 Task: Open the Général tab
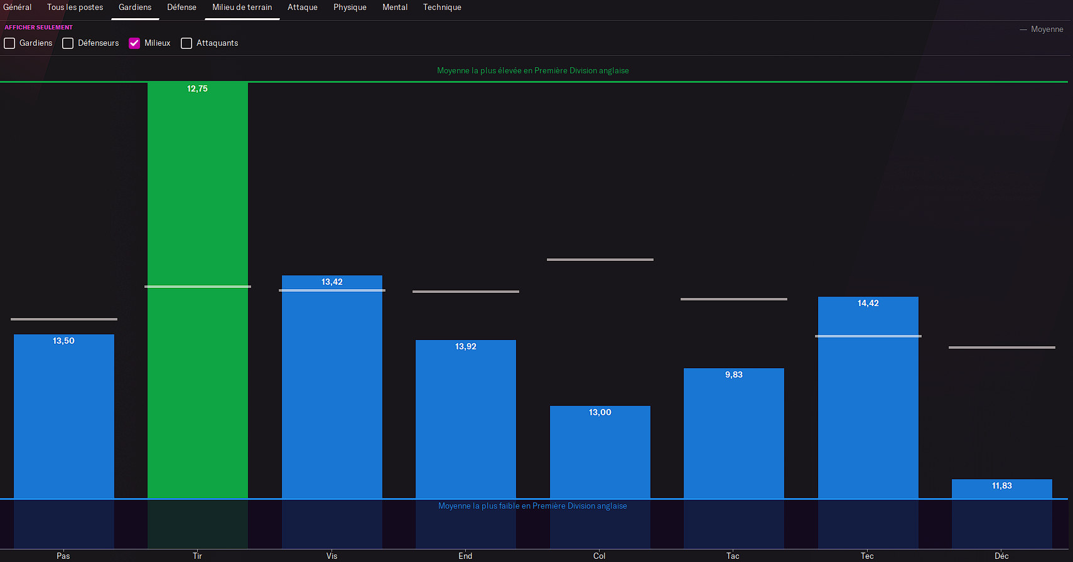click(17, 8)
